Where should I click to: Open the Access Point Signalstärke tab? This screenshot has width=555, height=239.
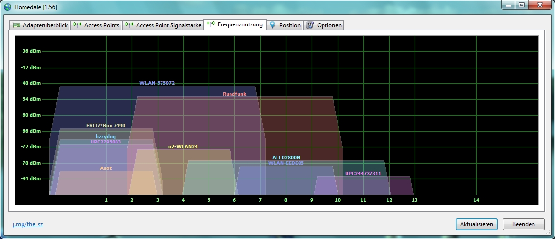click(163, 25)
